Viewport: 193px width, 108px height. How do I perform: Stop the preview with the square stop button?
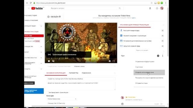49,61
